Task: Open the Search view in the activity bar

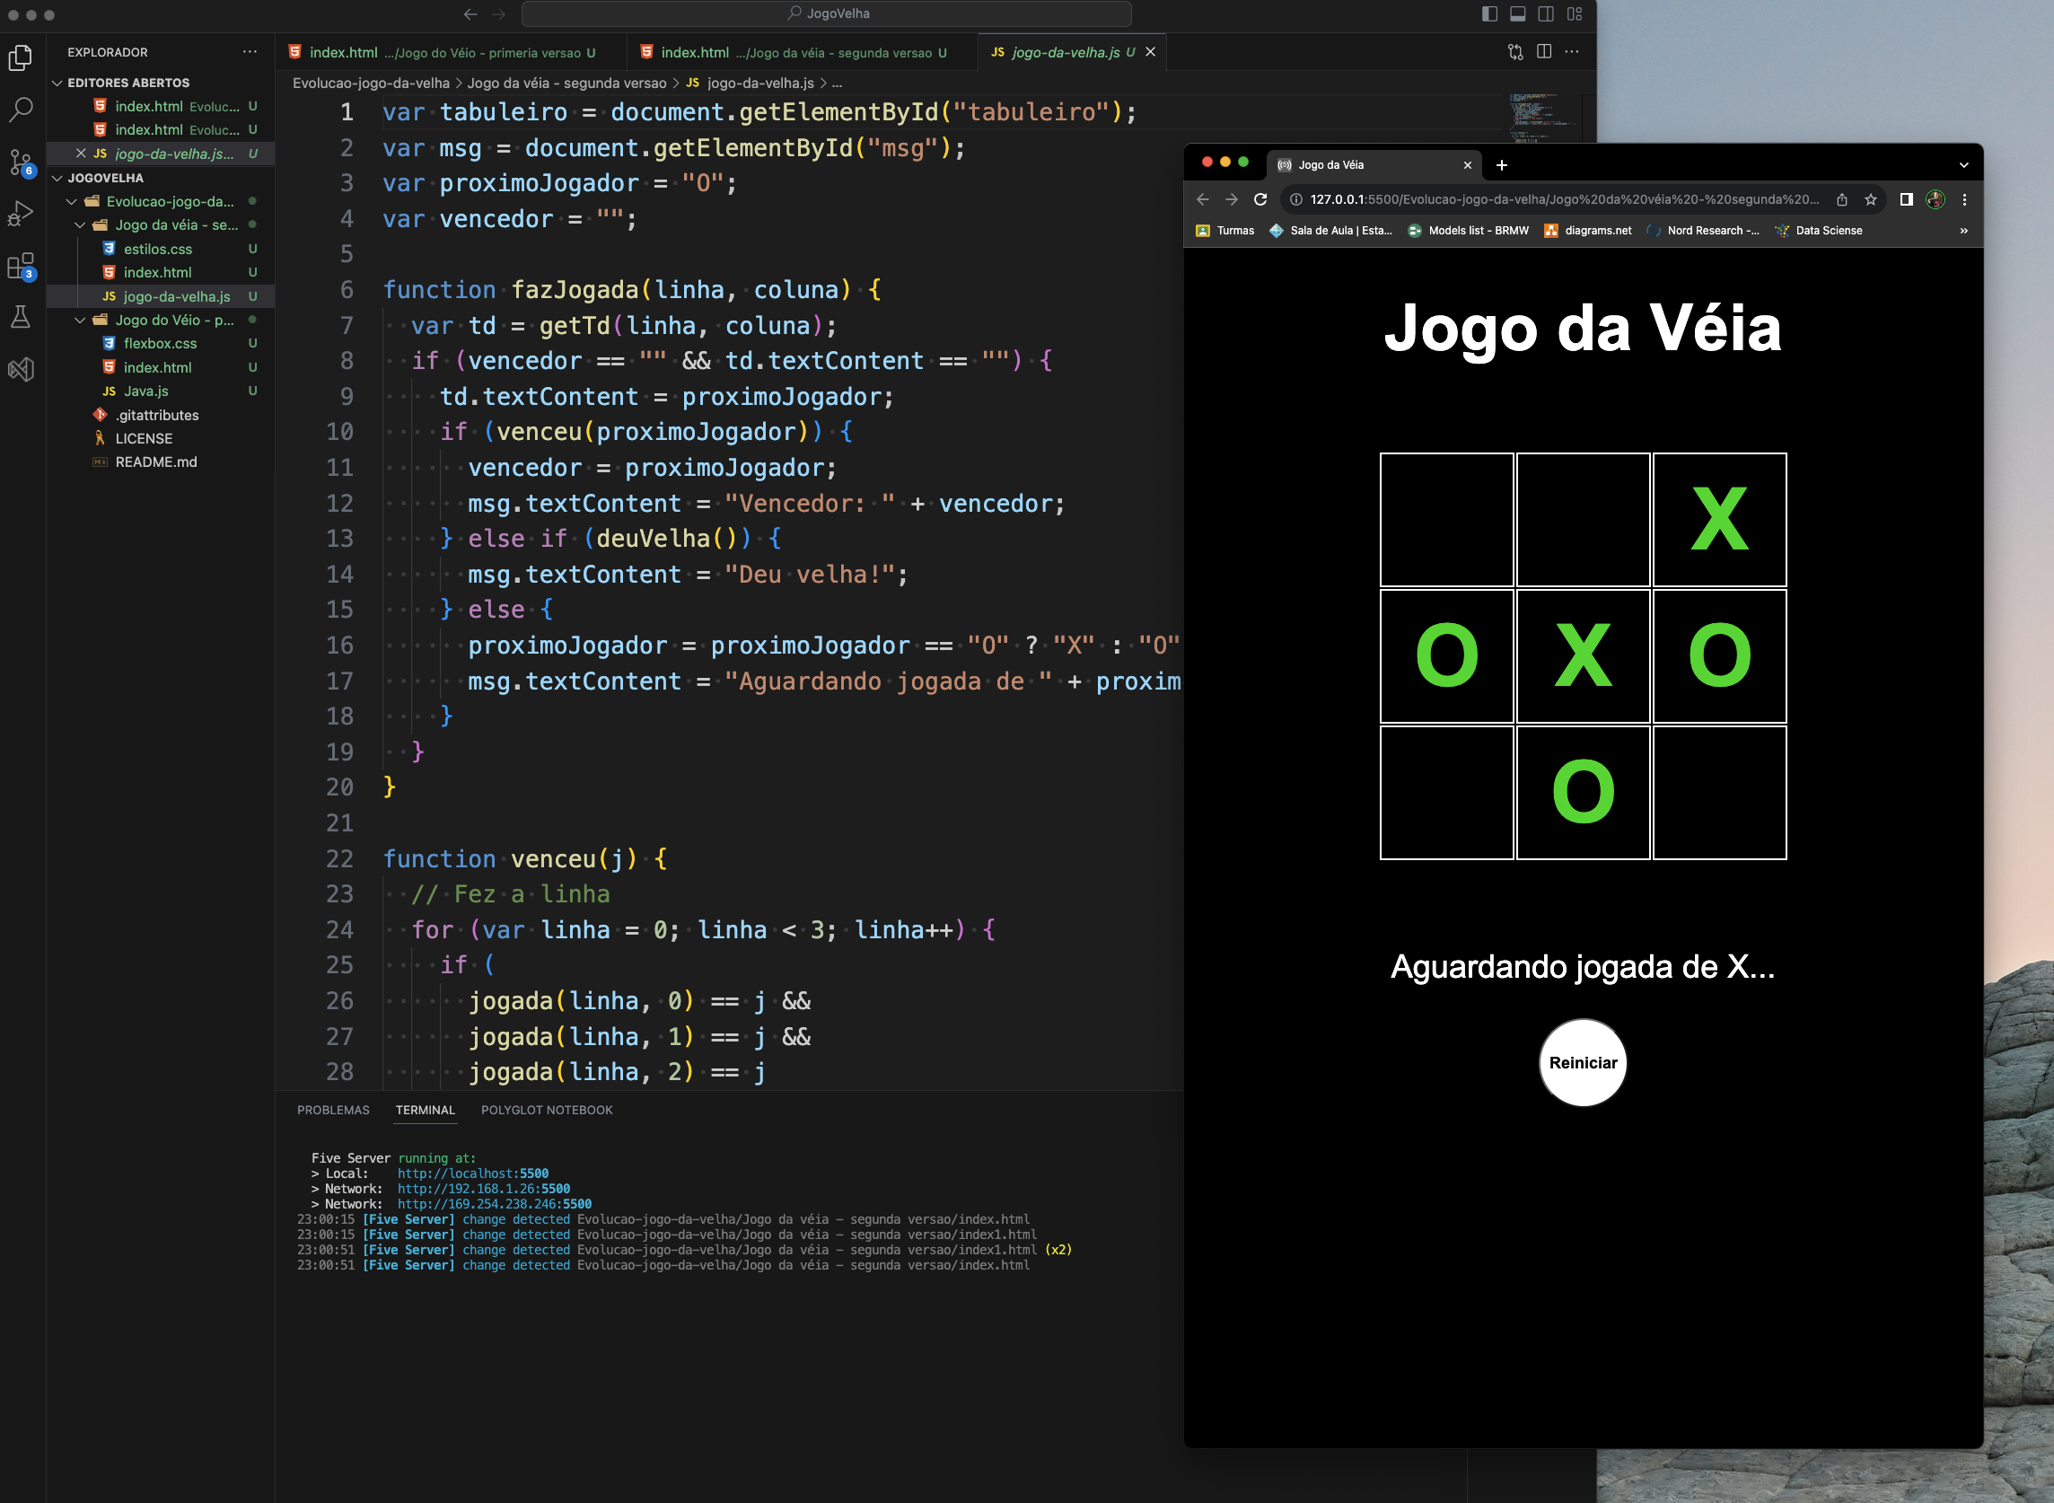Action: [22, 110]
